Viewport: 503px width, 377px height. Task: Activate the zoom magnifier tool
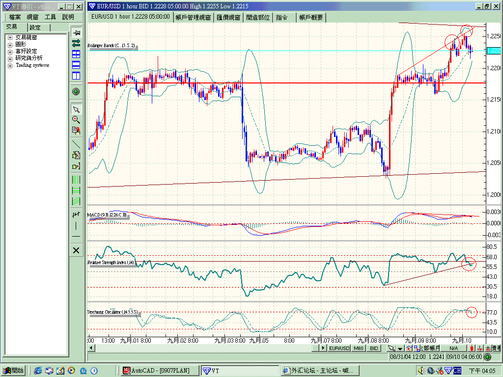click(x=76, y=119)
